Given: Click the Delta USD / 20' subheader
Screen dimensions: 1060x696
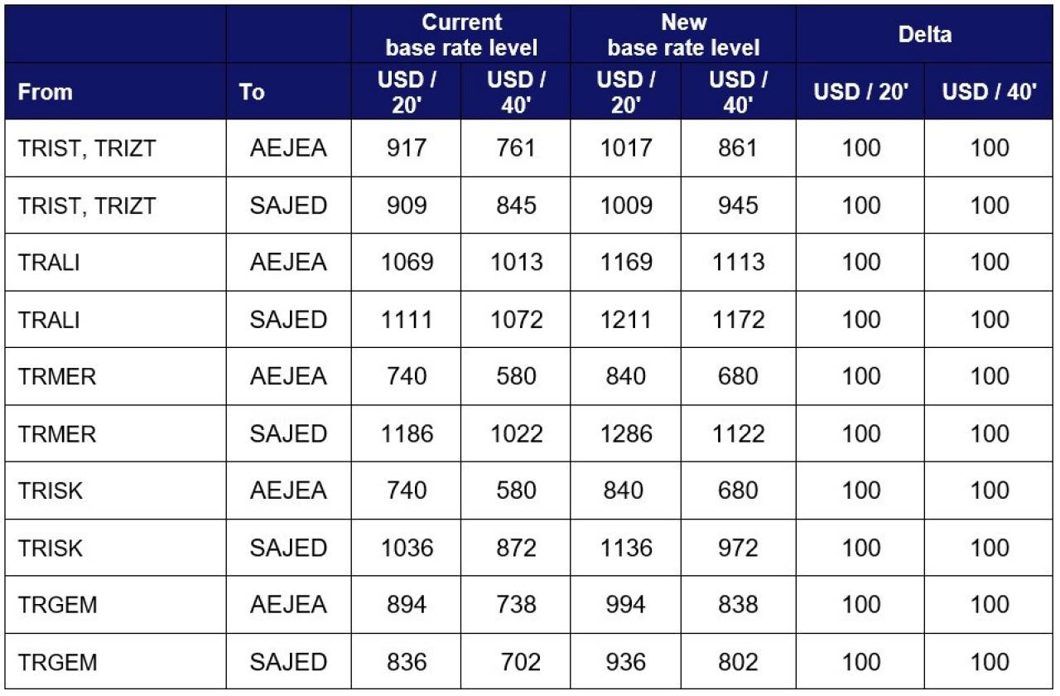Looking at the screenshot, I should [x=861, y=92].
